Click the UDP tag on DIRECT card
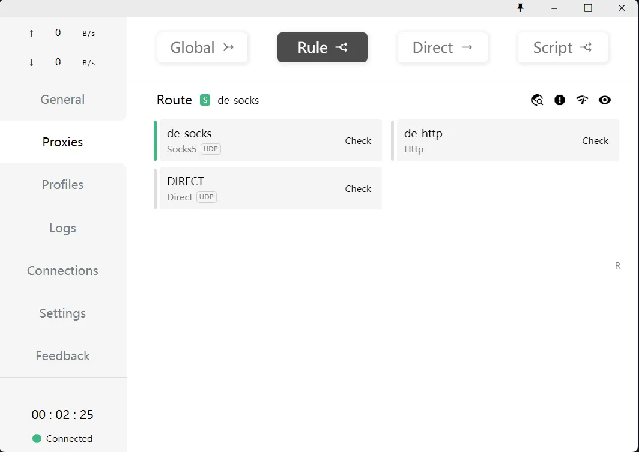Screen dimensions: 639x452 coord(207,197)
